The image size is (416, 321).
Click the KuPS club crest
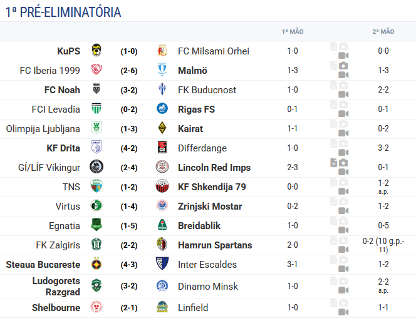click(x=96, y=50)
